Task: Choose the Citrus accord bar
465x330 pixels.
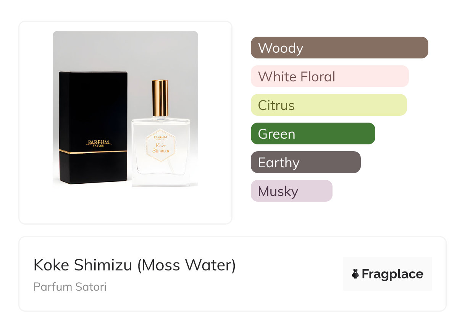Action: [328, 105]
